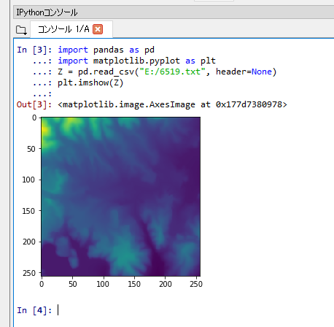
Task: Click the import matplotlib.pyplot line
Action: [x=136, y=61]
